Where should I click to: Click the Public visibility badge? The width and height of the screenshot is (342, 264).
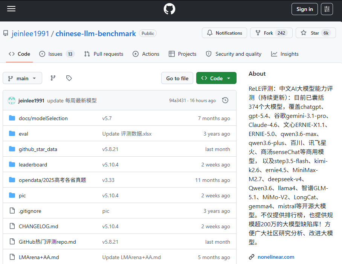coord(148,34)
